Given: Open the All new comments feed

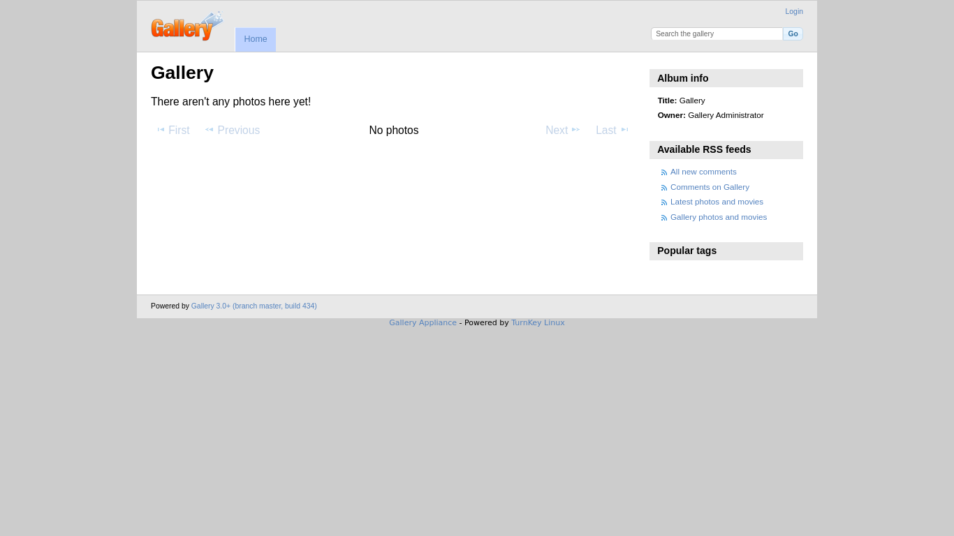Looking at the screenshot, I should (703, 172).
